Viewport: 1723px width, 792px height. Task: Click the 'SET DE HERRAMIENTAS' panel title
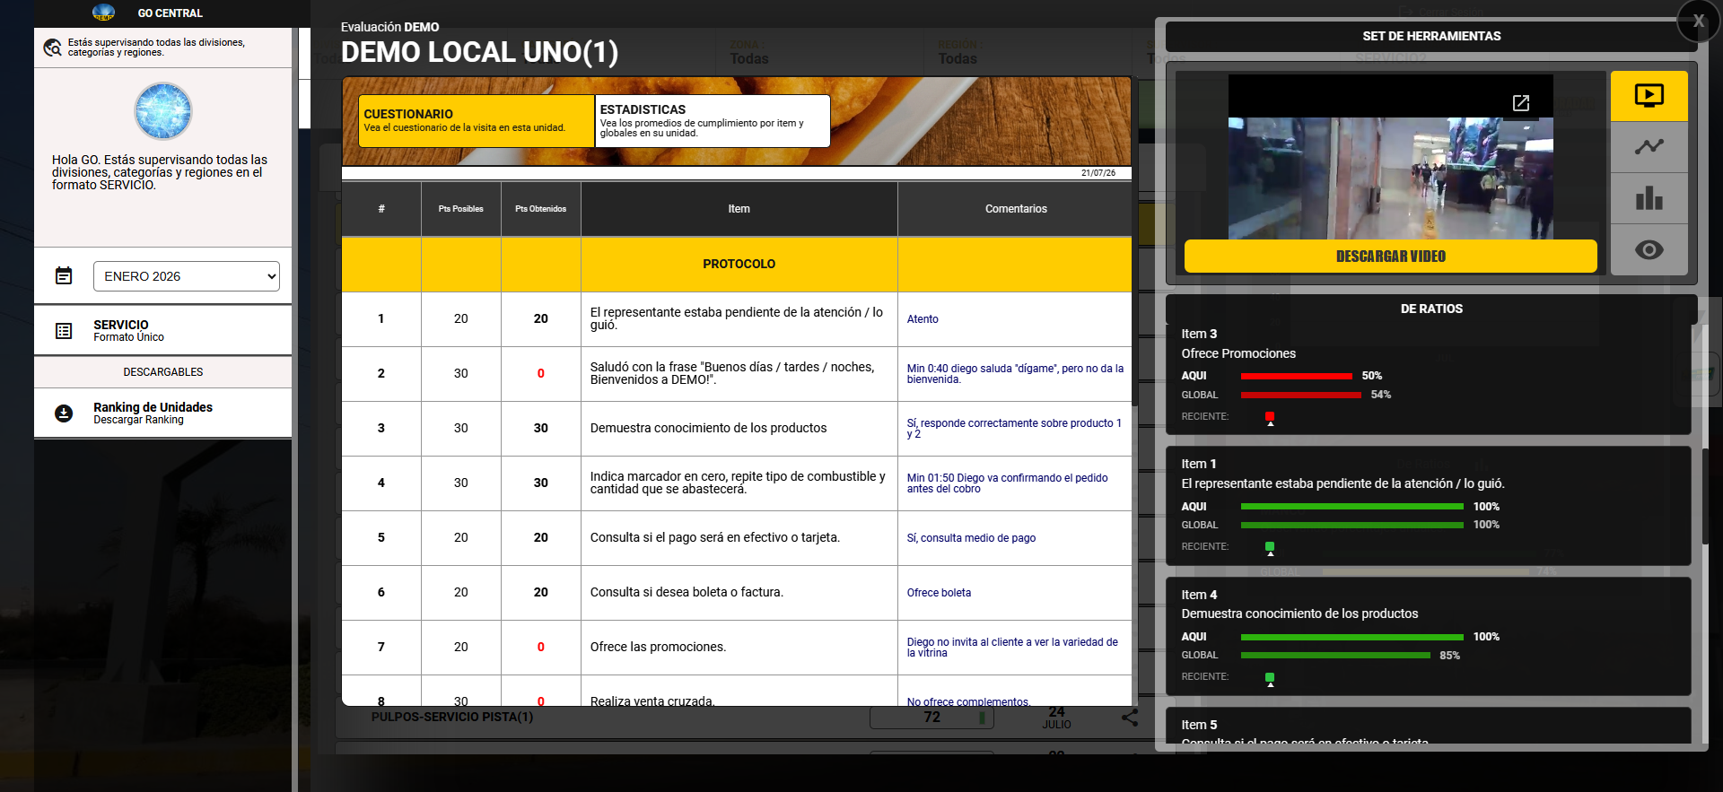(x=1431, y=37)
